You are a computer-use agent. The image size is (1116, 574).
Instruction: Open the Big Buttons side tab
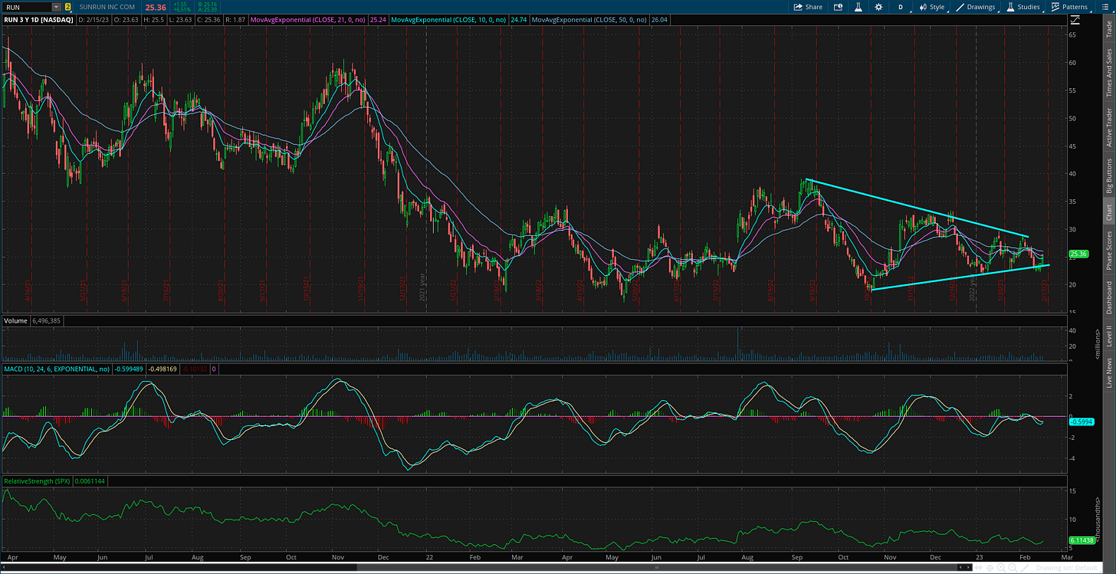coord(1108,176)
